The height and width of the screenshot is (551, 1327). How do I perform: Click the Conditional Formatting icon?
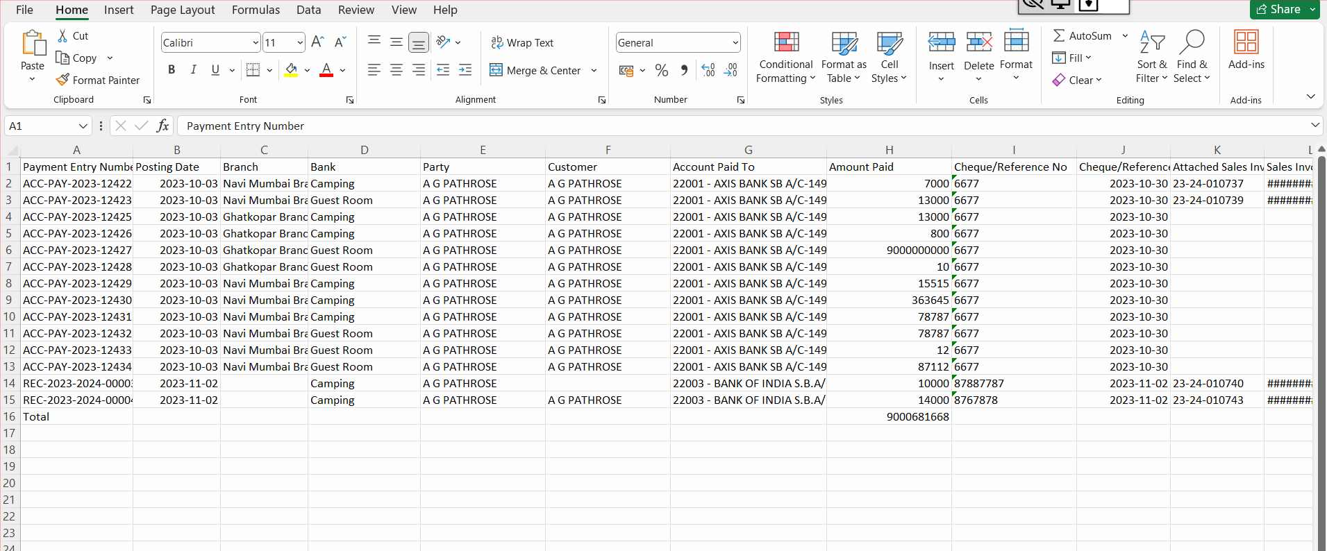point(786,43)
